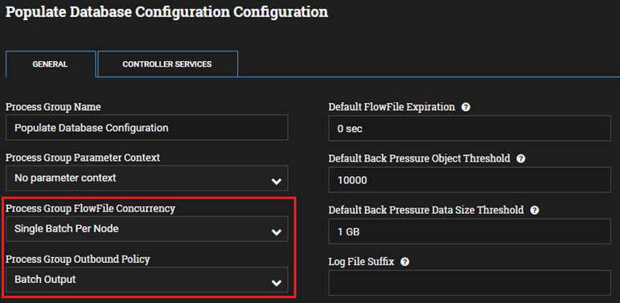Expand the 'Single Batch Per Node' dropdown
The width and height of the screenshot is (620, 303).
(x=146, y=229)
